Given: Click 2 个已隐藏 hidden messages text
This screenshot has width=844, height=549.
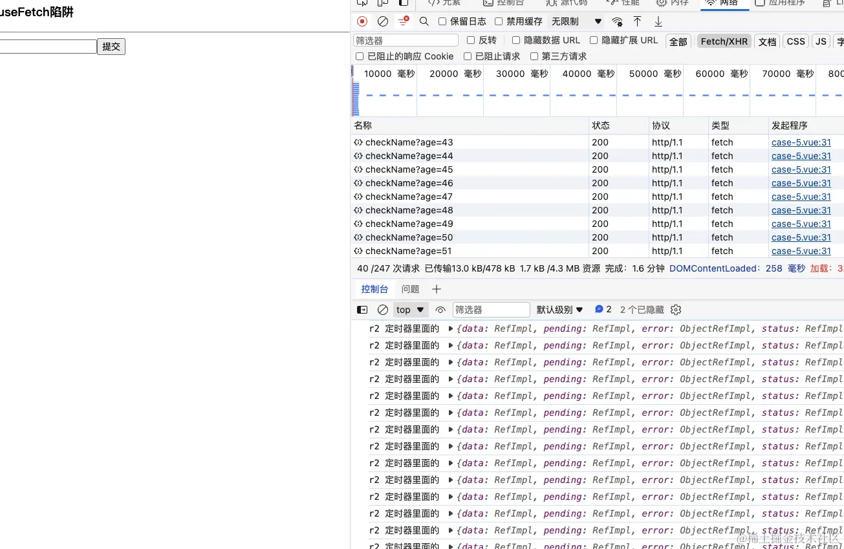Looking at the screenshot, I should (642, 310).
